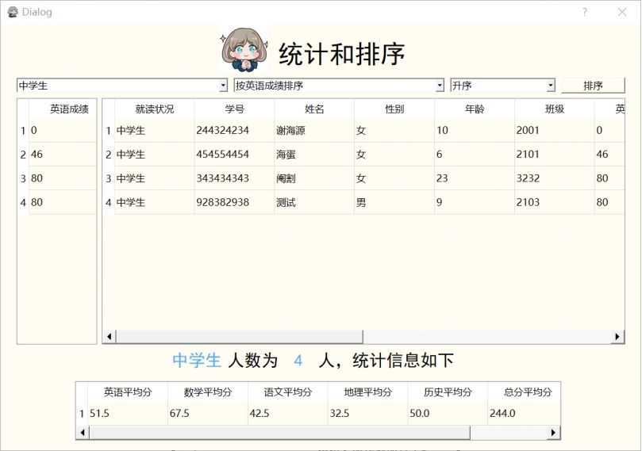Select student ID 928382938 cell
The image size is (642, 451).
[x=234, y=202]
